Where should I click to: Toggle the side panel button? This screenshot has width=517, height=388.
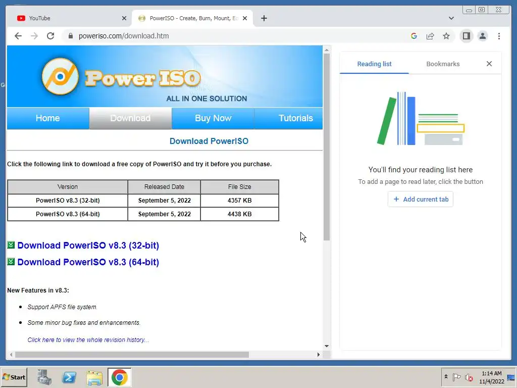click(467, 36)
